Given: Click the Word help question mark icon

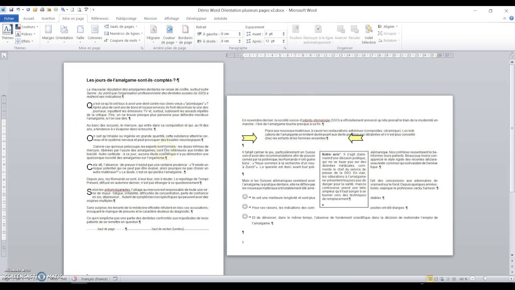Looking at the screenshot, I should [511, 18].
